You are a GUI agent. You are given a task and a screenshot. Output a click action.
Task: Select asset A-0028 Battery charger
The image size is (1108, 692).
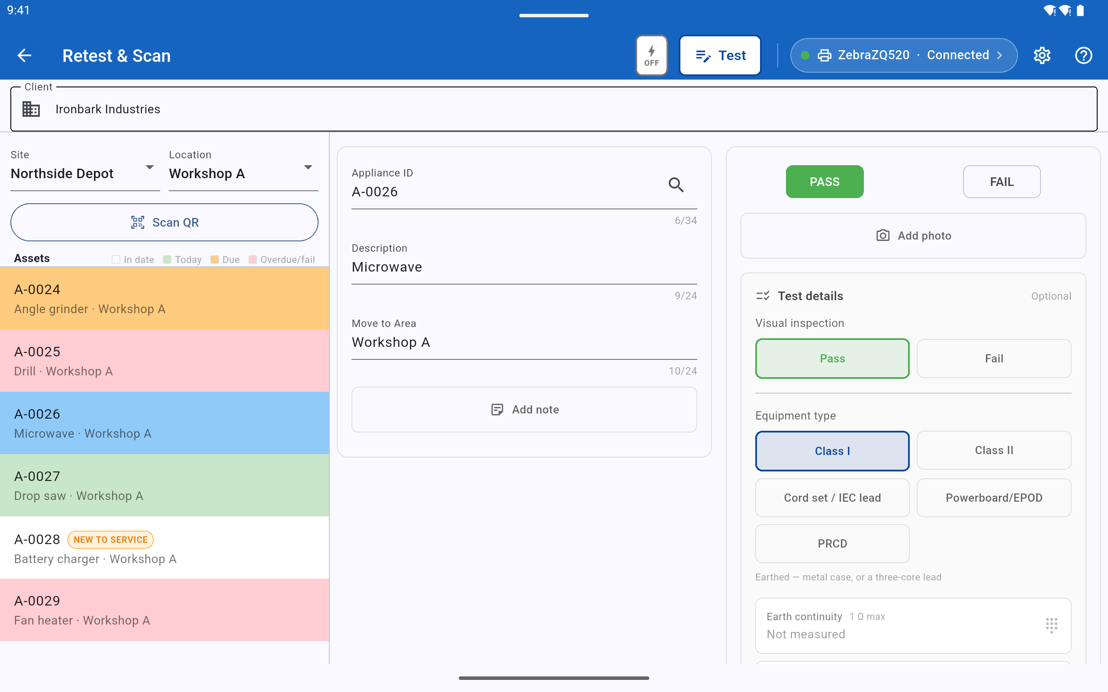[164, 548]
